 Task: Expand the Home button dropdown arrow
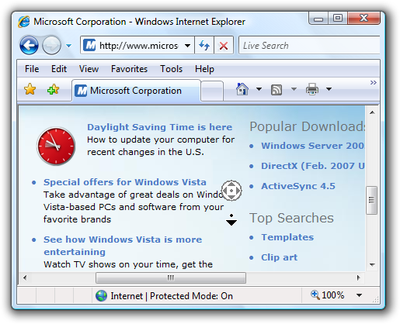click(259, 89)
